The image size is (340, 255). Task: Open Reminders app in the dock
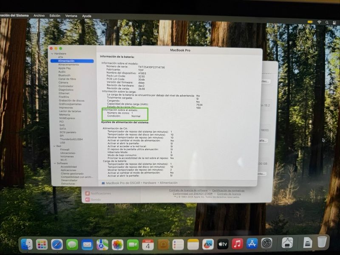pos(178,245)
